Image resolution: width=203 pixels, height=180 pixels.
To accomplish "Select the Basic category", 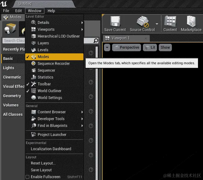I will pyautogui.click(x=13, y=59).
